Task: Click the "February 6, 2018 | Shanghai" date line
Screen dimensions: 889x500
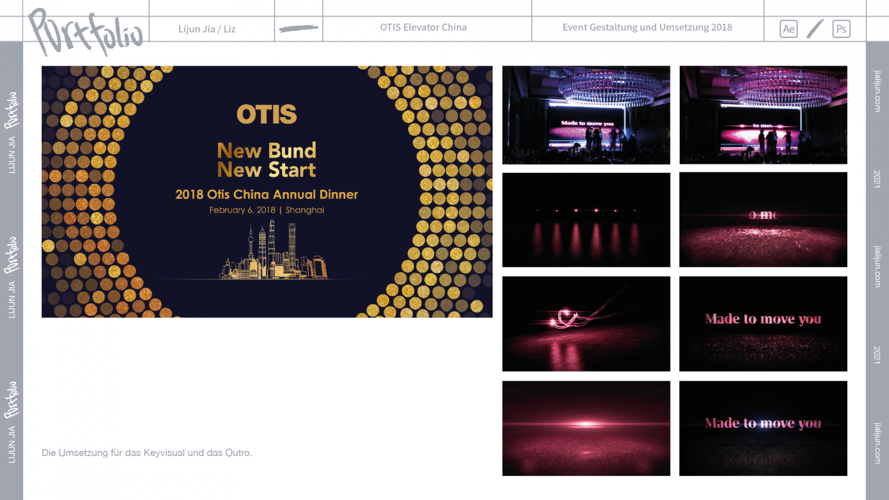Action: pyautogui.click(x=266, y=210)
